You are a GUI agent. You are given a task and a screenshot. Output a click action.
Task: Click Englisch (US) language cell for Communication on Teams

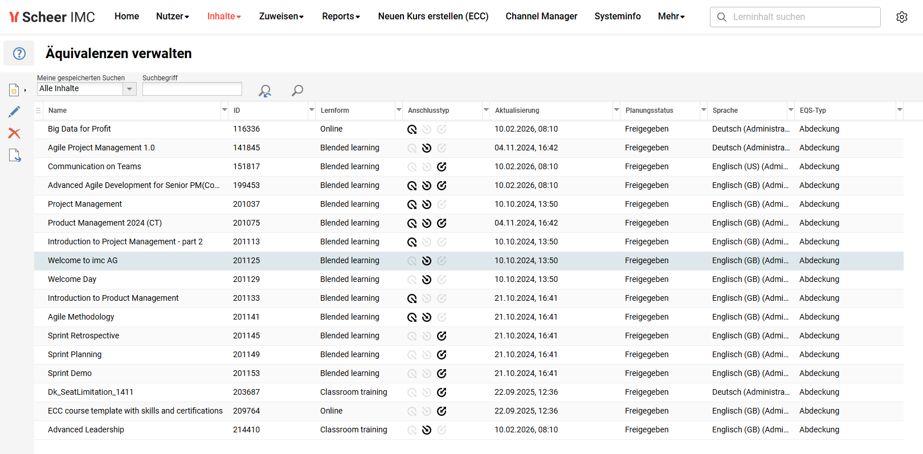click(750, 166)
